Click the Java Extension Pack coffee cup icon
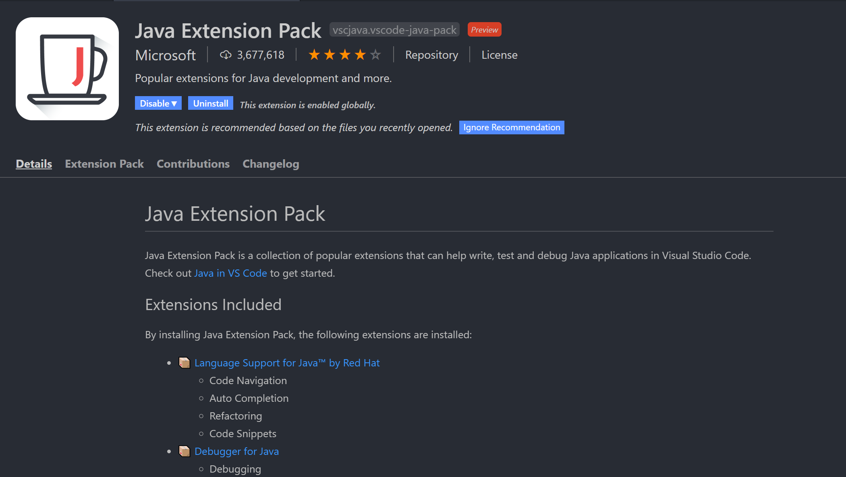This screenshot has height=477, width=846. [x=67, y=68]
